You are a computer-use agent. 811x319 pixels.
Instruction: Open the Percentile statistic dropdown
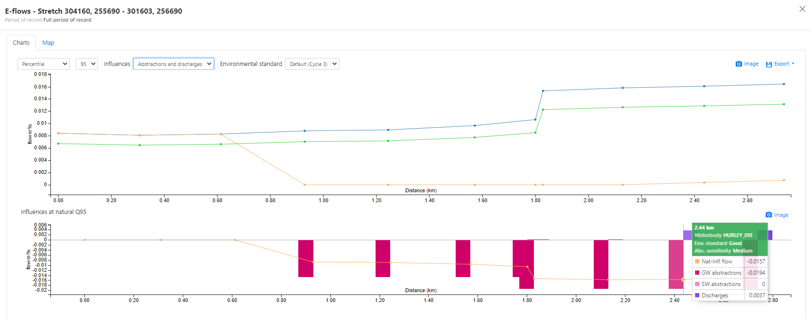[x=43, y=64]
